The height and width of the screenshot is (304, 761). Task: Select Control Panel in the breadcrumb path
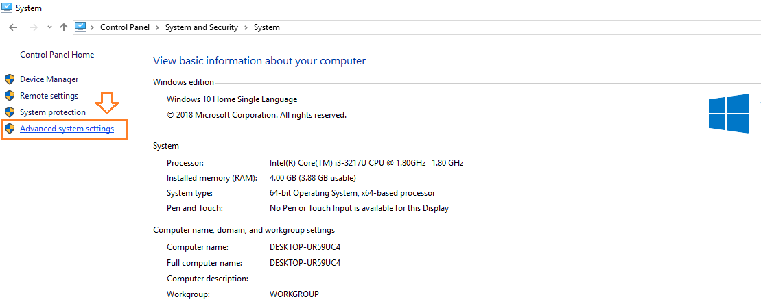pos(125,27)
